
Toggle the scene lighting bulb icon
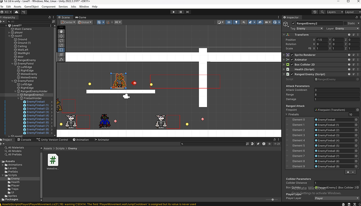236,22
